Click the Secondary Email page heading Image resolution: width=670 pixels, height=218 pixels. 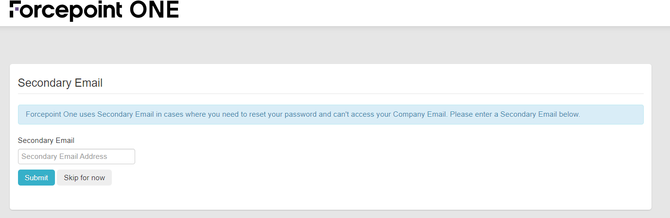(x=60, y=83)
